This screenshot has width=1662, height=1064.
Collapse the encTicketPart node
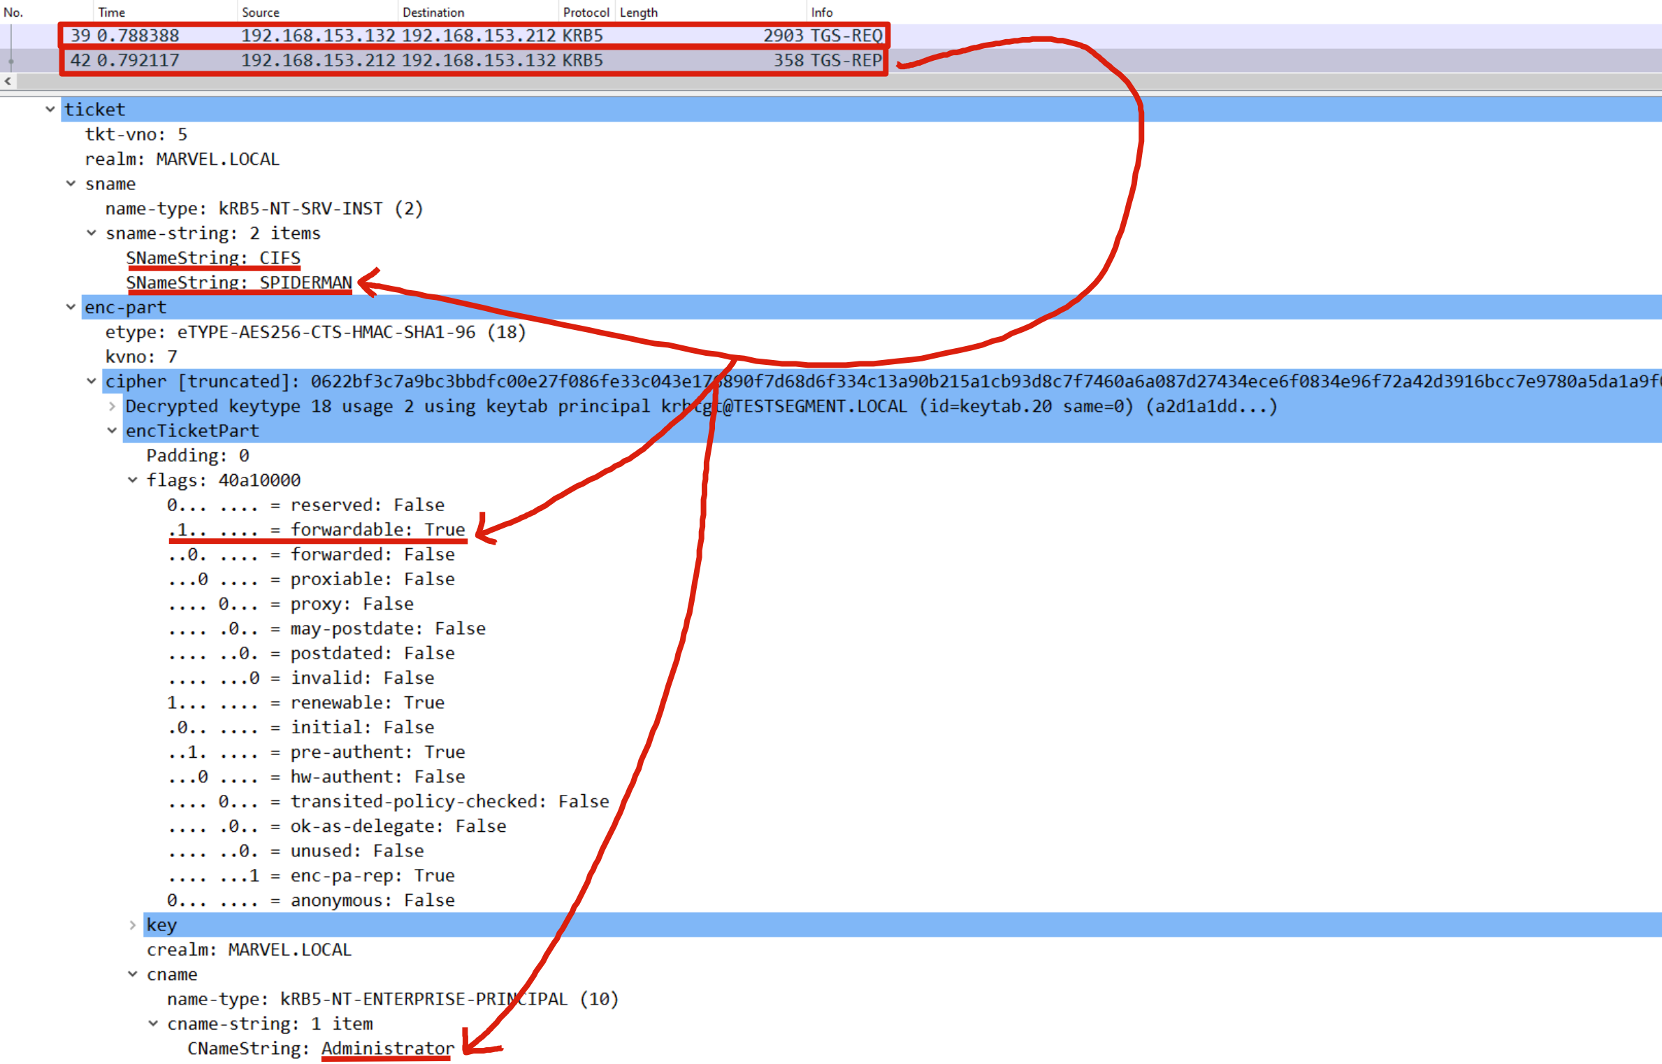point(112,431)
